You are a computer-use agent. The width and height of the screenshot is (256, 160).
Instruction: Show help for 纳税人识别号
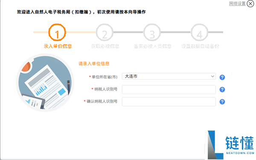pyautogui.click(x=222, y=89)
